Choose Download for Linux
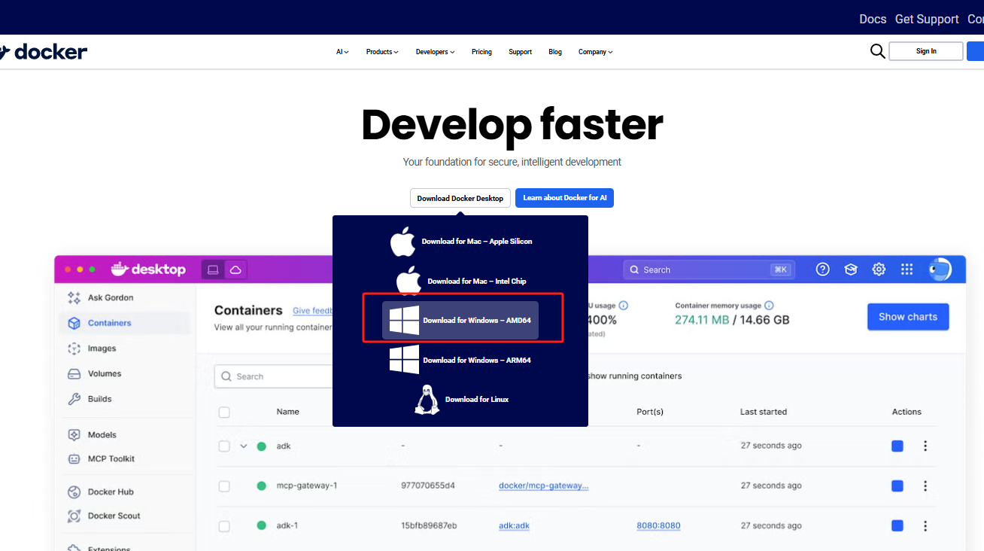Viewport: 984px width, 551px height. (460, 400)
